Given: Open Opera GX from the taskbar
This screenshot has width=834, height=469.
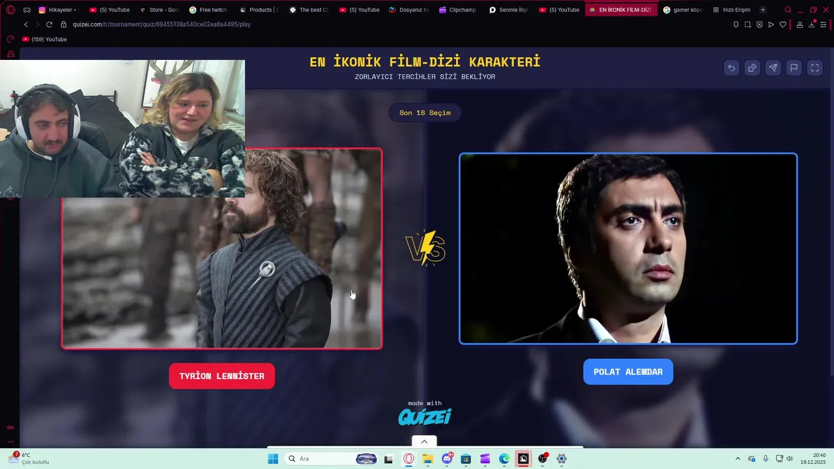Looking at the screenshot, I should tap(409, 459).
